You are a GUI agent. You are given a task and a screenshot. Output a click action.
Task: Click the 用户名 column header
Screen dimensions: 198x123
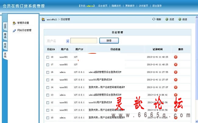65,49
